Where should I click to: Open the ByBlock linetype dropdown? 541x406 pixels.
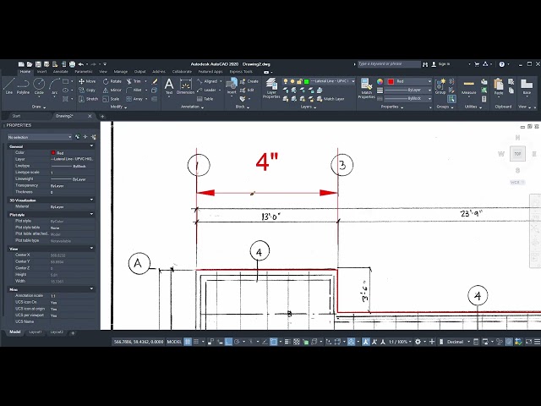429,98
